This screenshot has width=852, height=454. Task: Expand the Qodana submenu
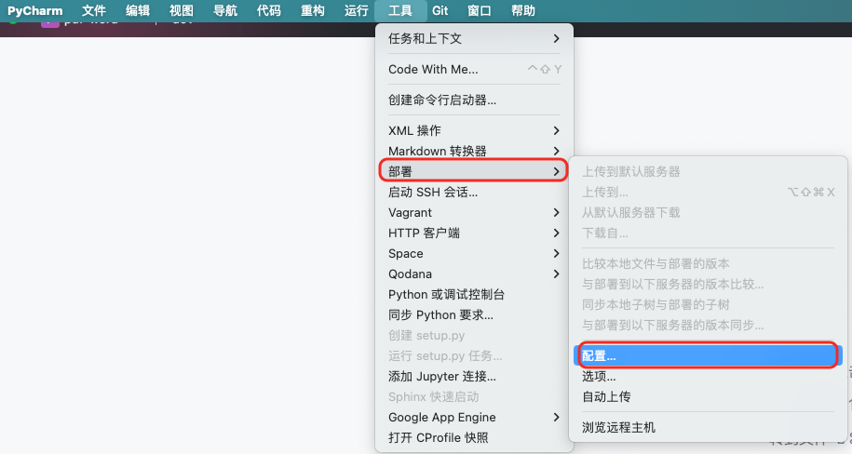[474, 274]
